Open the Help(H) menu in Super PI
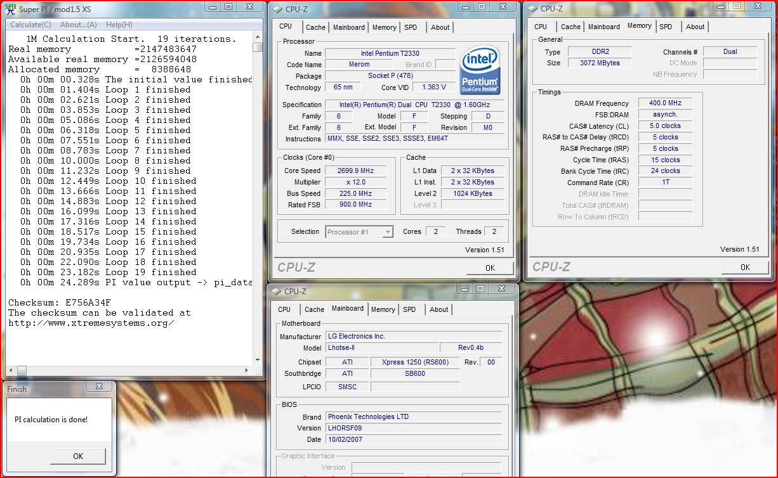This screenshot has width=778, height=478. [x=119, y=25]
